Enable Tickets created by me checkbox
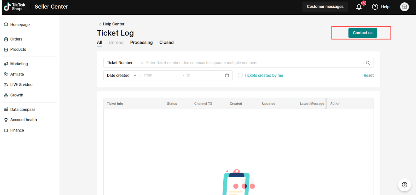Screen dimensions: 418x195 pyautogui.click(x=240, y=75)
